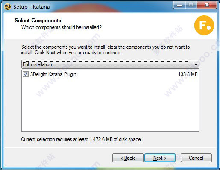Click the 133.8 MB component size
This screenshot has height=170, width=220.
coord(188,74)
